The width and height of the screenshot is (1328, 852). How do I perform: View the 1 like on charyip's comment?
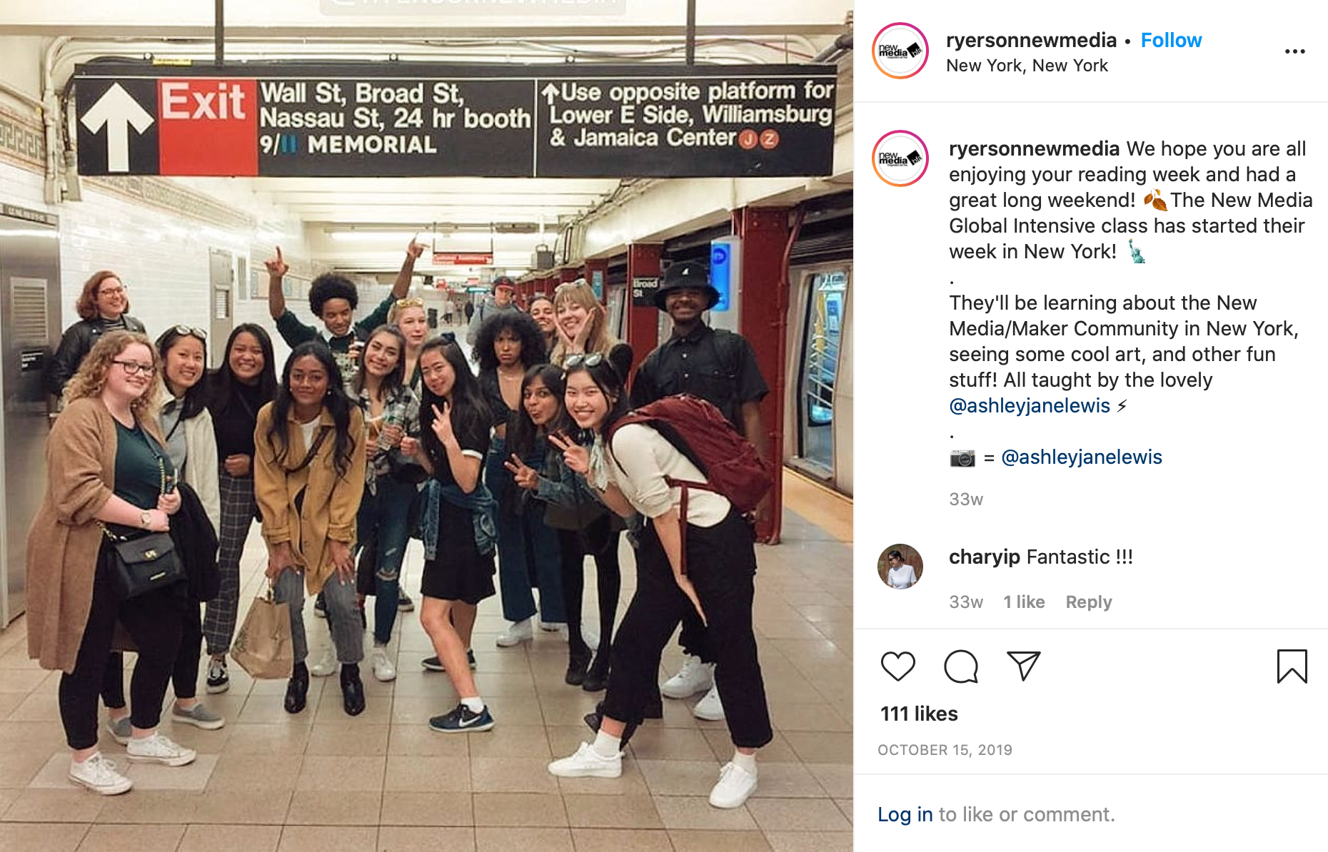point(1023,602)
